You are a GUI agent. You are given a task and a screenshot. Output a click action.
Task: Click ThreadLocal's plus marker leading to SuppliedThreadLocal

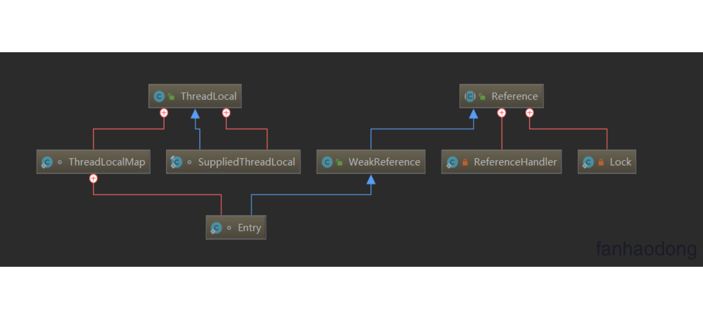pos(226,113)
